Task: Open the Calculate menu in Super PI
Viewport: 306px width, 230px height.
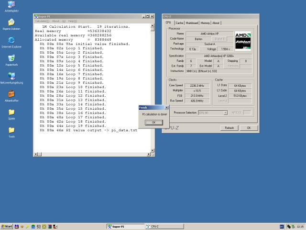Action: 42,21
